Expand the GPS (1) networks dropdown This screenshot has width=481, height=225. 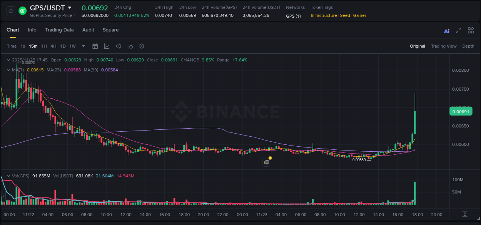pos(294,16)
